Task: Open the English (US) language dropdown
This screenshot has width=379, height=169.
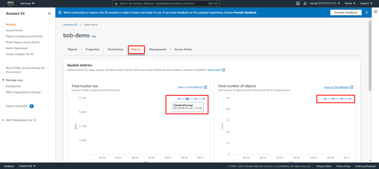Action: (x=27, y=166)
